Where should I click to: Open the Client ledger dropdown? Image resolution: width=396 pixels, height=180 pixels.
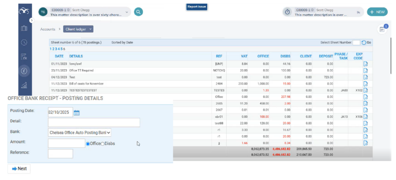(x=78, y=29)
